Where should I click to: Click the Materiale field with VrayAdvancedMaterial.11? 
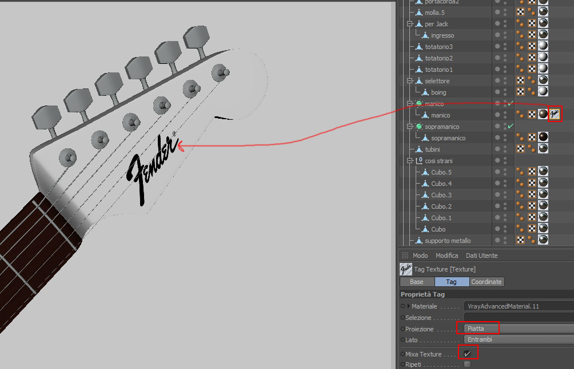(519, 306)
